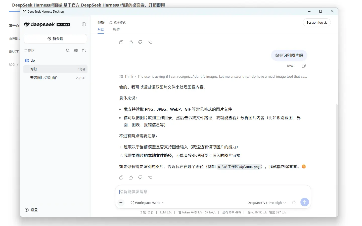
Task: Open the DeepSeek-V4-Pro High model dropdown
Action: 266,203
